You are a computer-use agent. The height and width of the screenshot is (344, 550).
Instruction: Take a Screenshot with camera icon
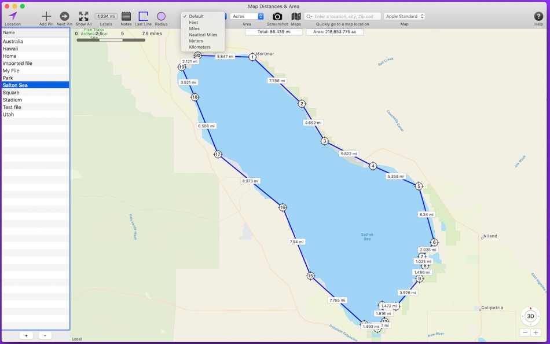click(x=277, y=16)
